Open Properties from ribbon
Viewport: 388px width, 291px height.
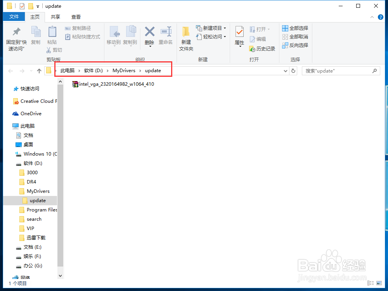[x=239, y=36]
